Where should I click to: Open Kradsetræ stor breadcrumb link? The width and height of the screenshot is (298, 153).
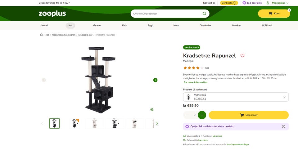pos(85,35)
